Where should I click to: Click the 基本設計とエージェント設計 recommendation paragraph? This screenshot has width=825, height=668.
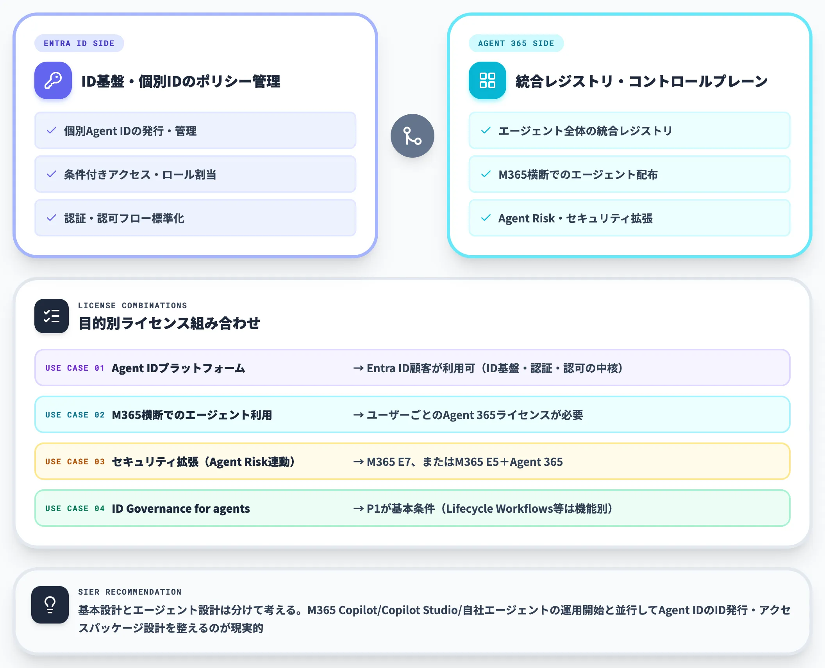(434, 619)
